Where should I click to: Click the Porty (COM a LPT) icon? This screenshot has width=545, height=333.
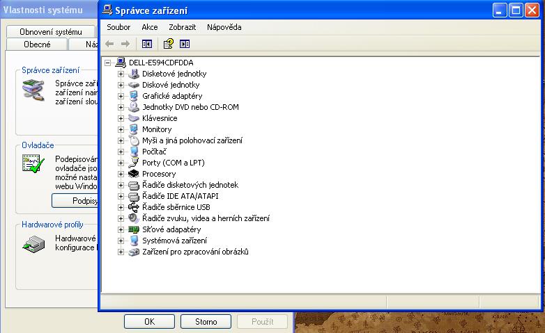point(134,163)
